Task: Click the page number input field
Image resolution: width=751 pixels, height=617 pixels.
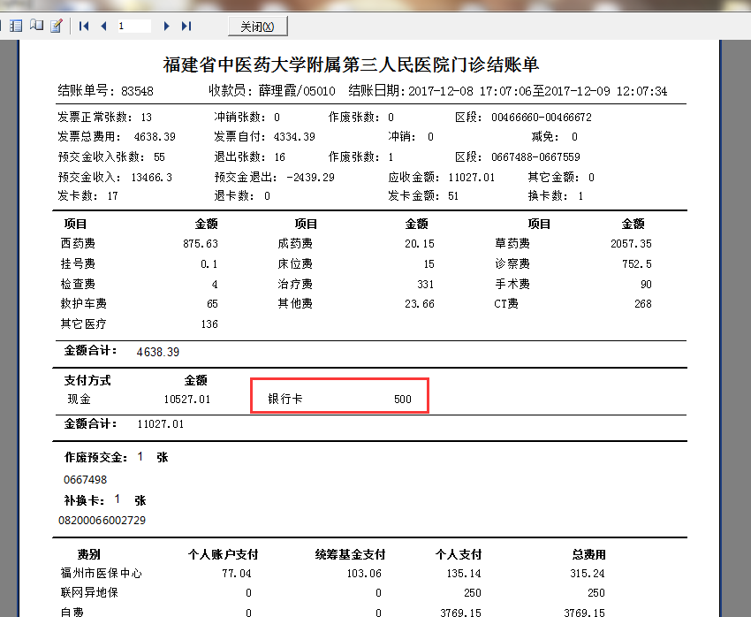Action: pos(133,26)
